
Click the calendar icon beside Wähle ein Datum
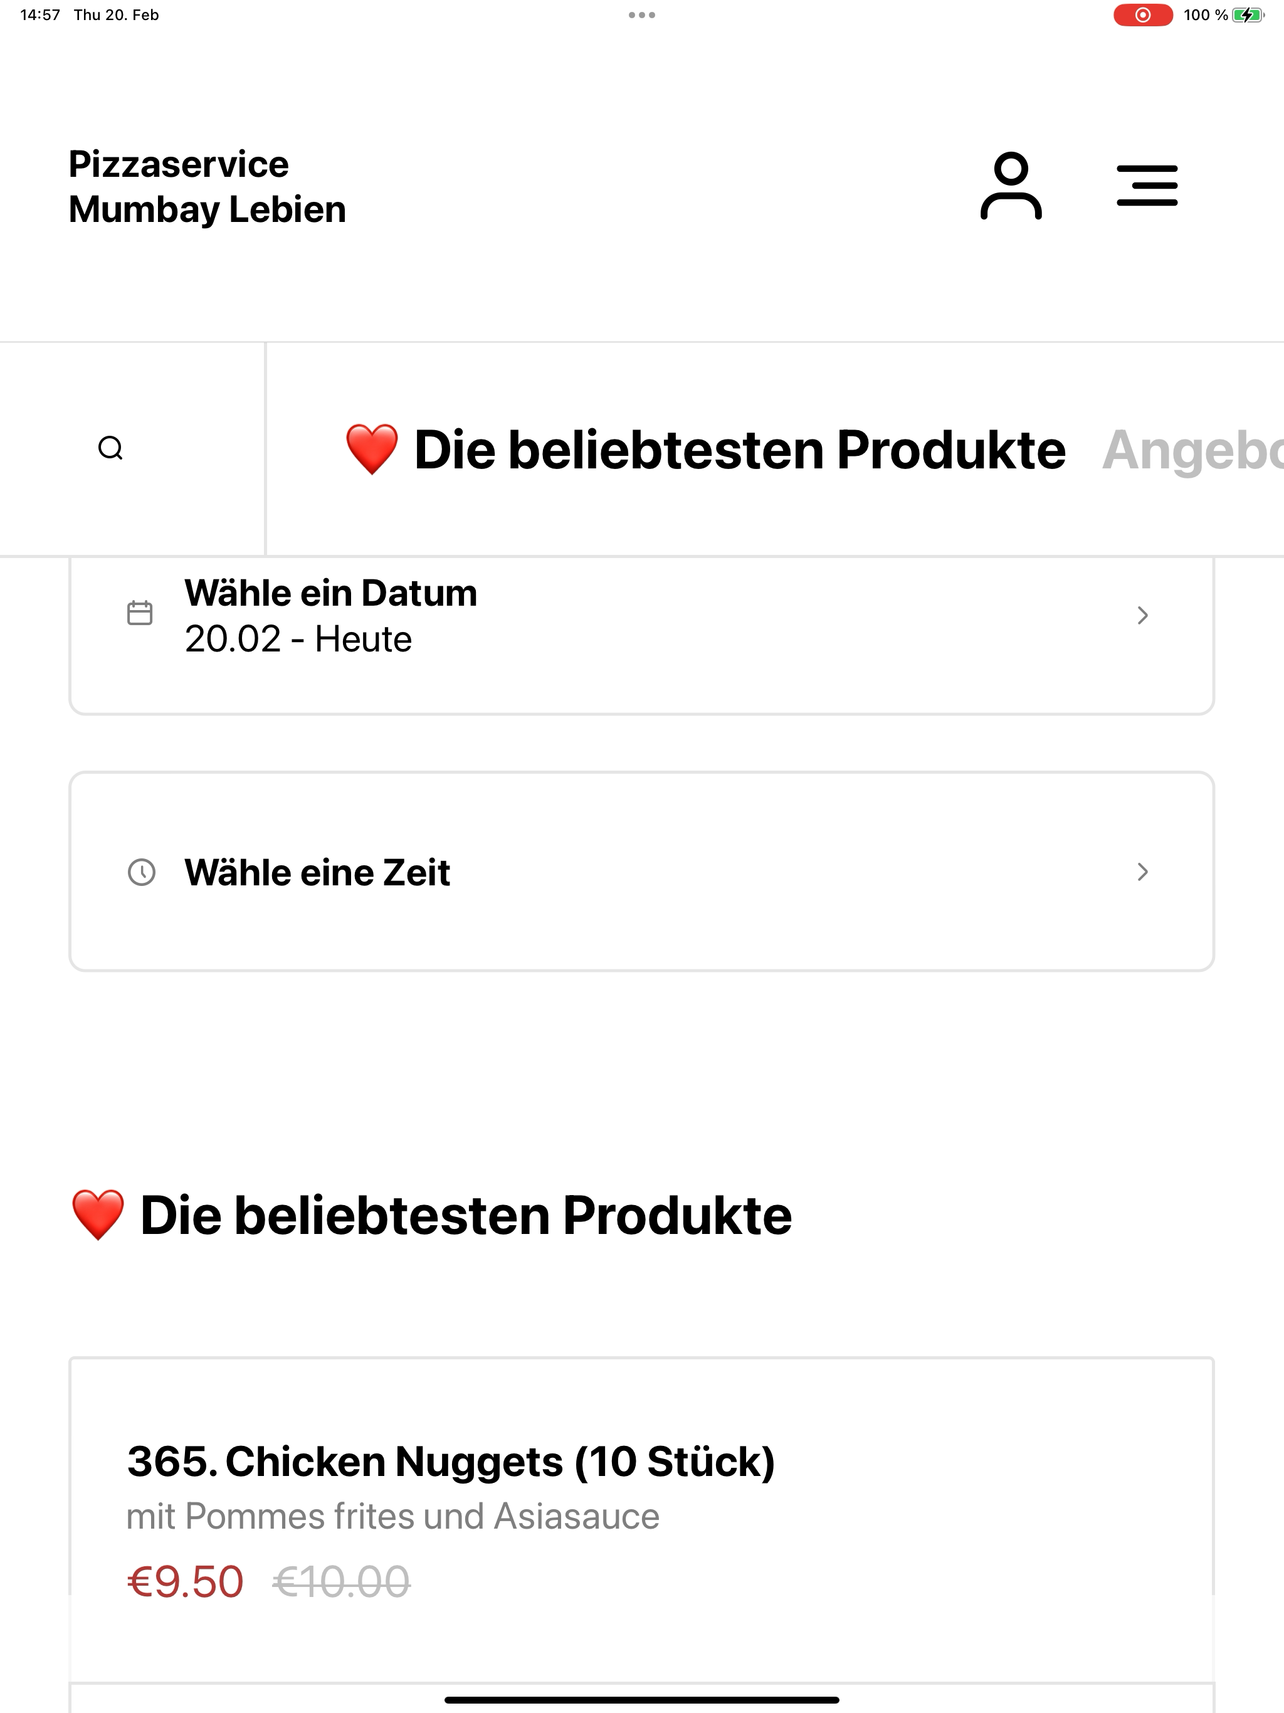coord(139,613)
